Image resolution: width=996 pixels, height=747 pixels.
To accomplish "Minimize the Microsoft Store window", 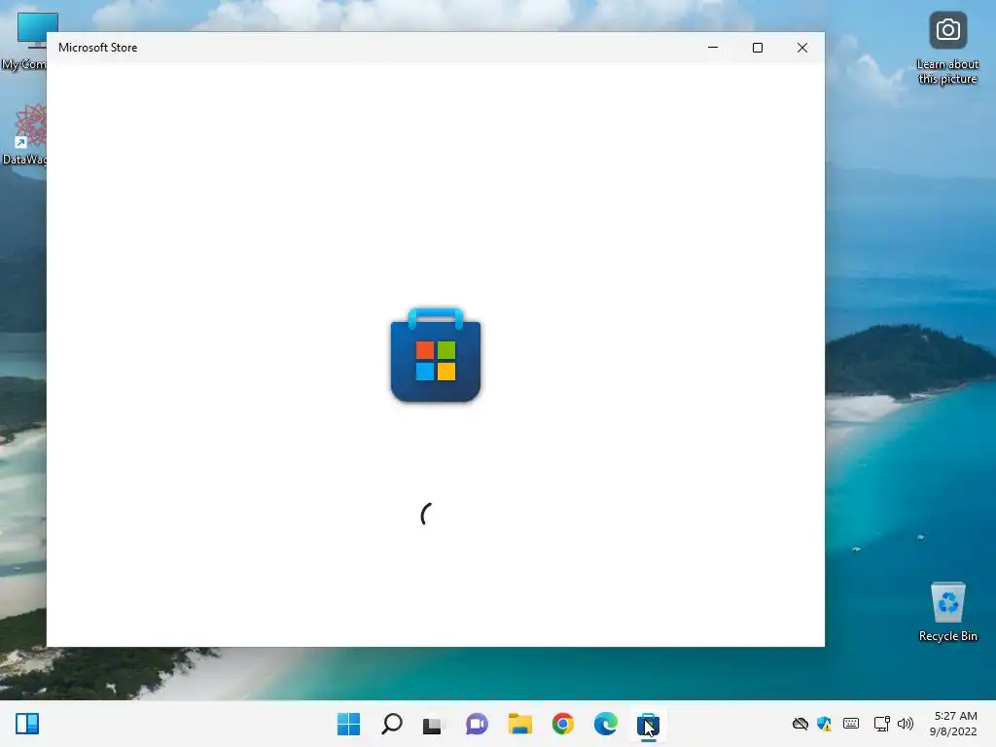I will (x=713, y=48).
